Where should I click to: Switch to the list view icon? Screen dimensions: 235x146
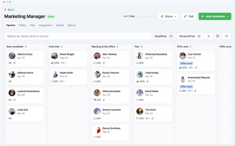pos(227,36)
